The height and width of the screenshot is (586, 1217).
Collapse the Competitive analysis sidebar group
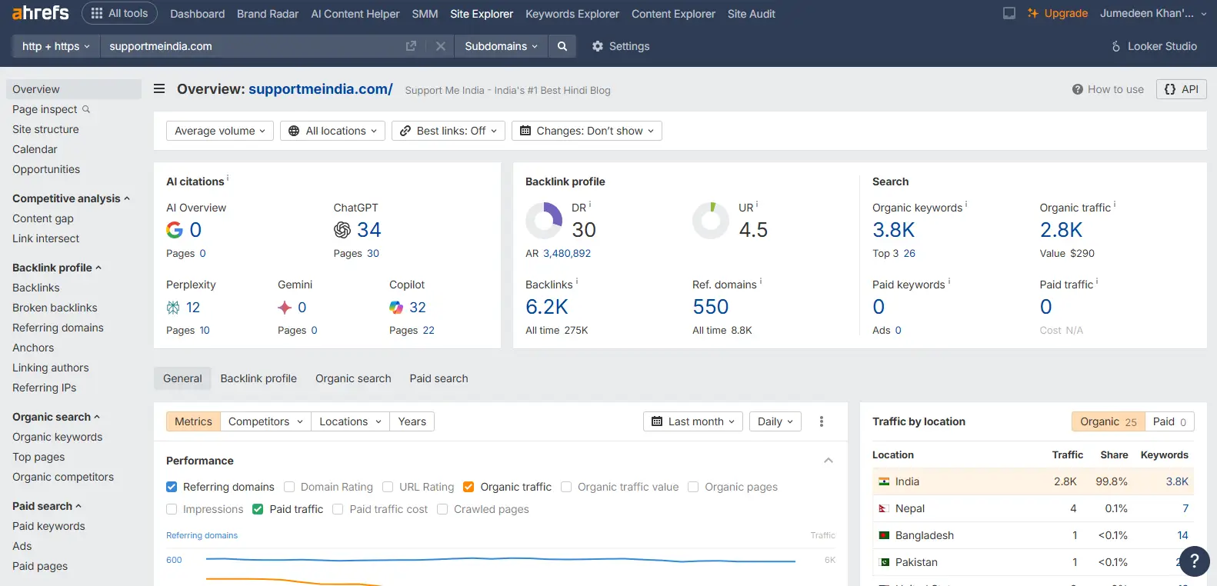point(71,198)
